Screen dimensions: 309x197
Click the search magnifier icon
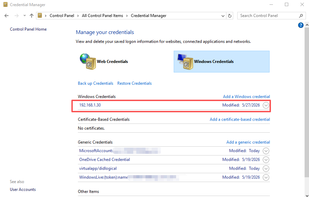[301, 16]
